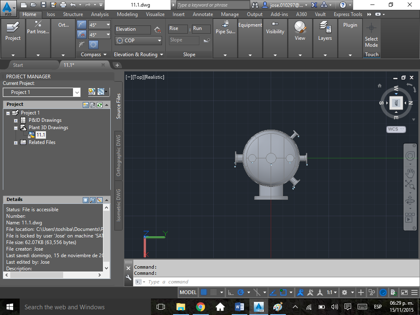Click the Part Insertion ribbon icon
The width and height of the screenshot is (420, 315).
click(38, 24)
